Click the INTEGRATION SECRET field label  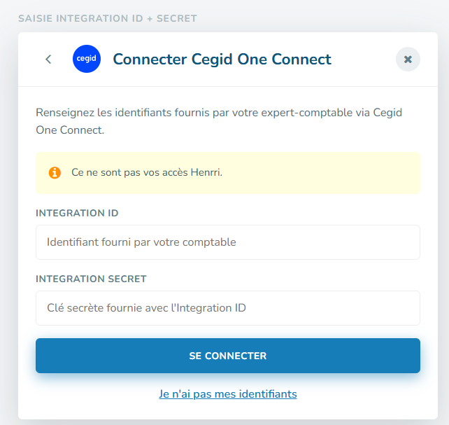91,279
